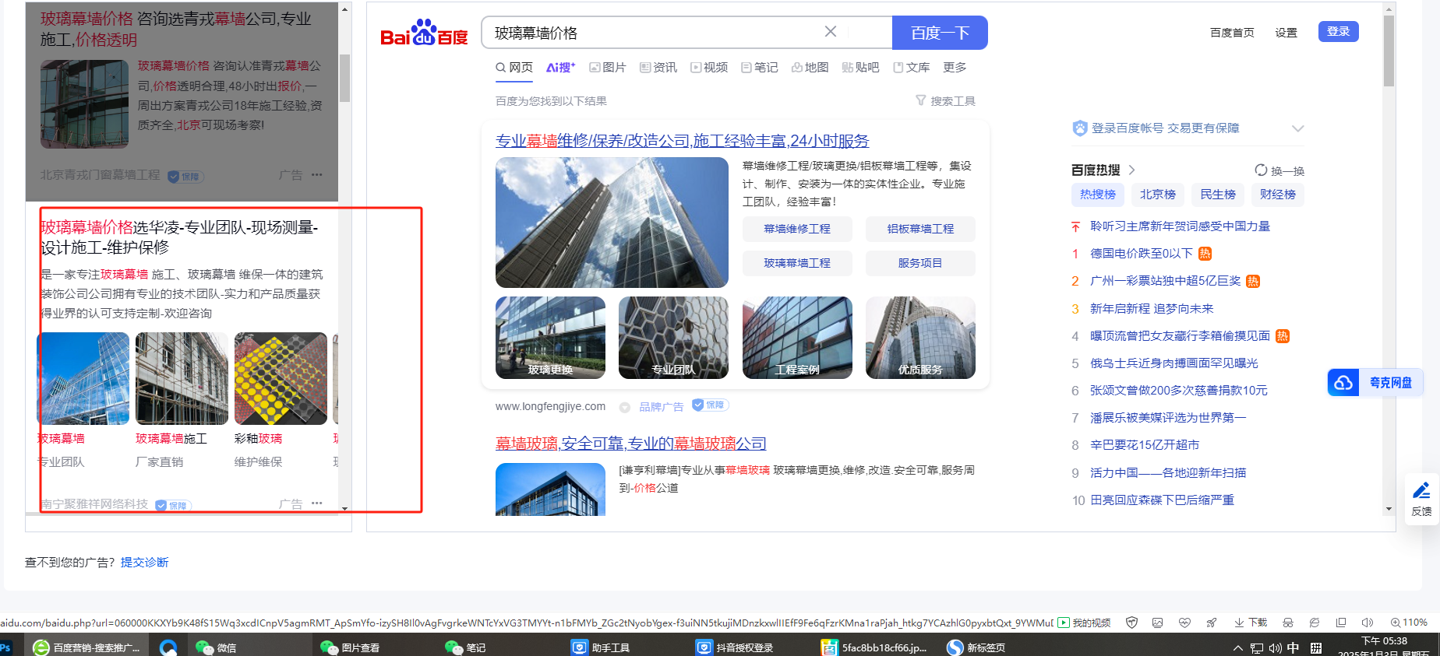Switch to the 贴吧 tab
Screen dimensions: 1440x656
pyautogui.click(x=860, y=68)
